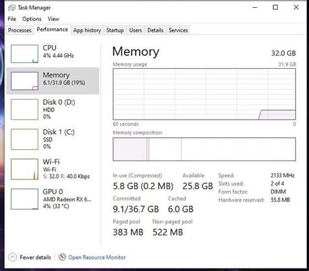This screenshot has width=309, height=271.
Task: View Wi-Fi network performance
Action: point(53,169)
